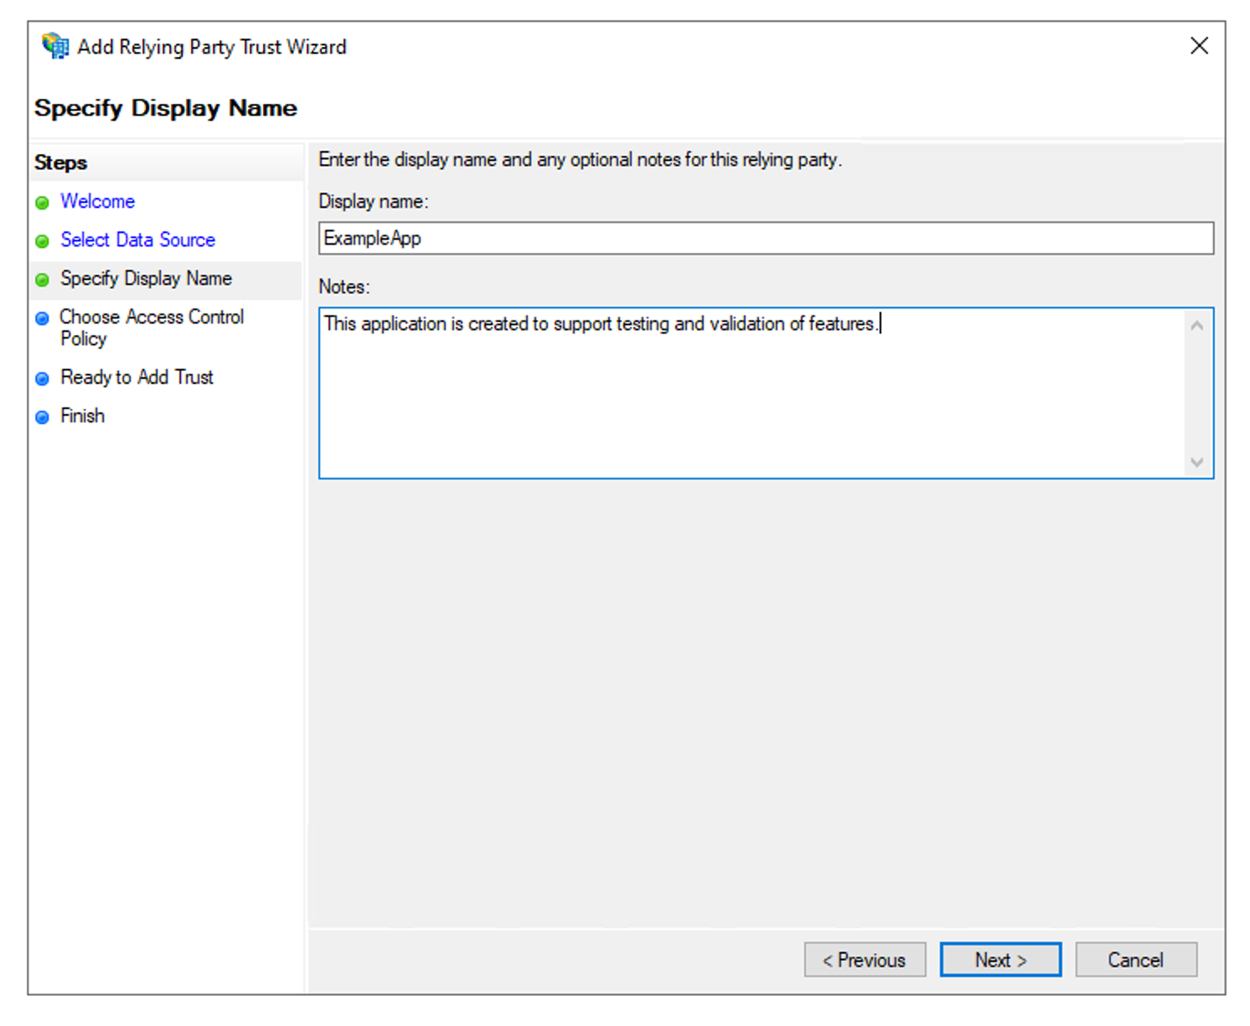Click the green bullet beside Welcome step
Image resolution: width=1250 pixels, height=1026 pixels.
pos(42,202)
